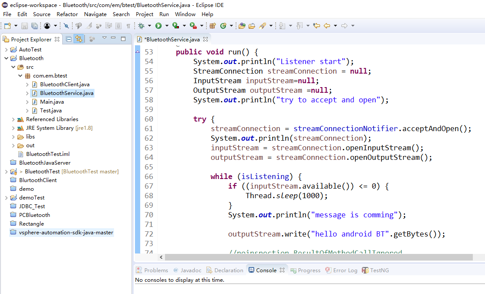Select the PCBluetooth project

[x=34, y=215]
